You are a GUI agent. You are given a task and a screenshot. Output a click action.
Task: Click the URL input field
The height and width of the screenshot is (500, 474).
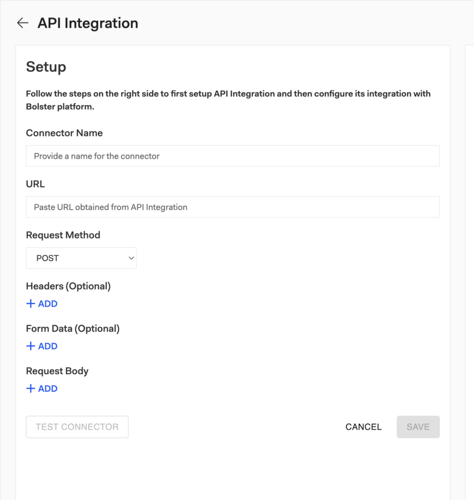coord(233,207)
